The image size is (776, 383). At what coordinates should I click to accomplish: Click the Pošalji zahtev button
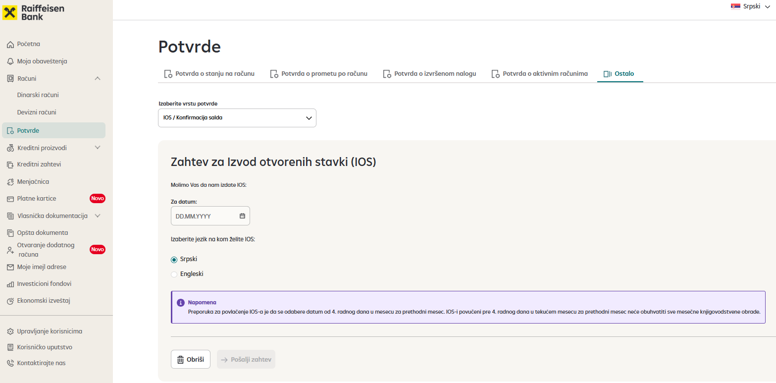[x=246, y=360]
